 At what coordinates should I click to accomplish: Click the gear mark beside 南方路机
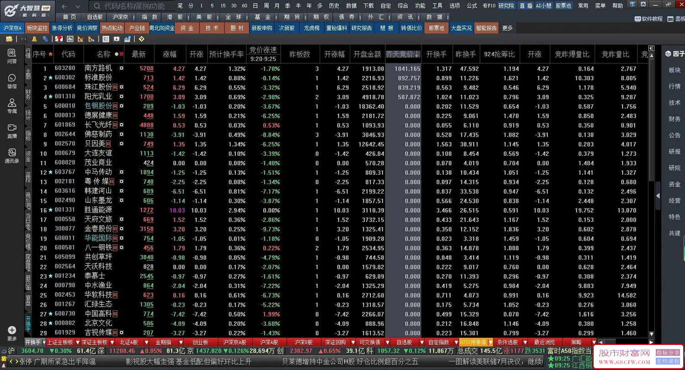pyautogui.click(x=121, y=68)
